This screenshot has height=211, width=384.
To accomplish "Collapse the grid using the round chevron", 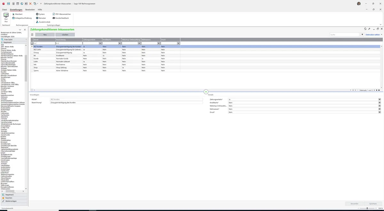I will point(206,92).
